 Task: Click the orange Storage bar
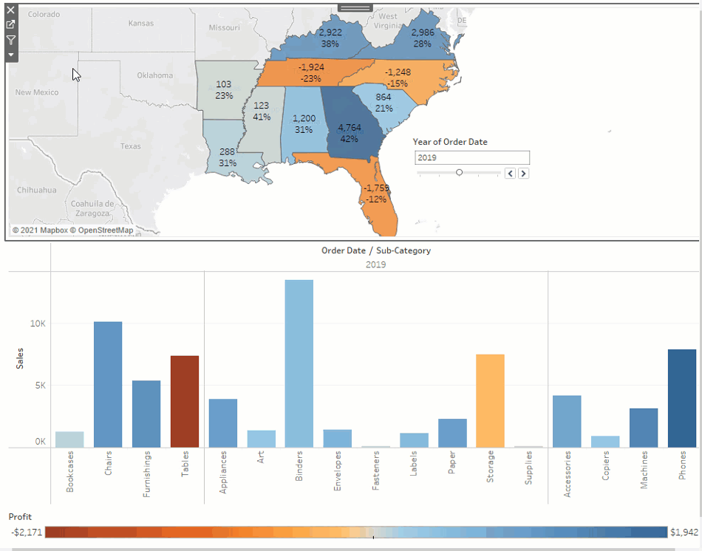click(x=490, y=400)
